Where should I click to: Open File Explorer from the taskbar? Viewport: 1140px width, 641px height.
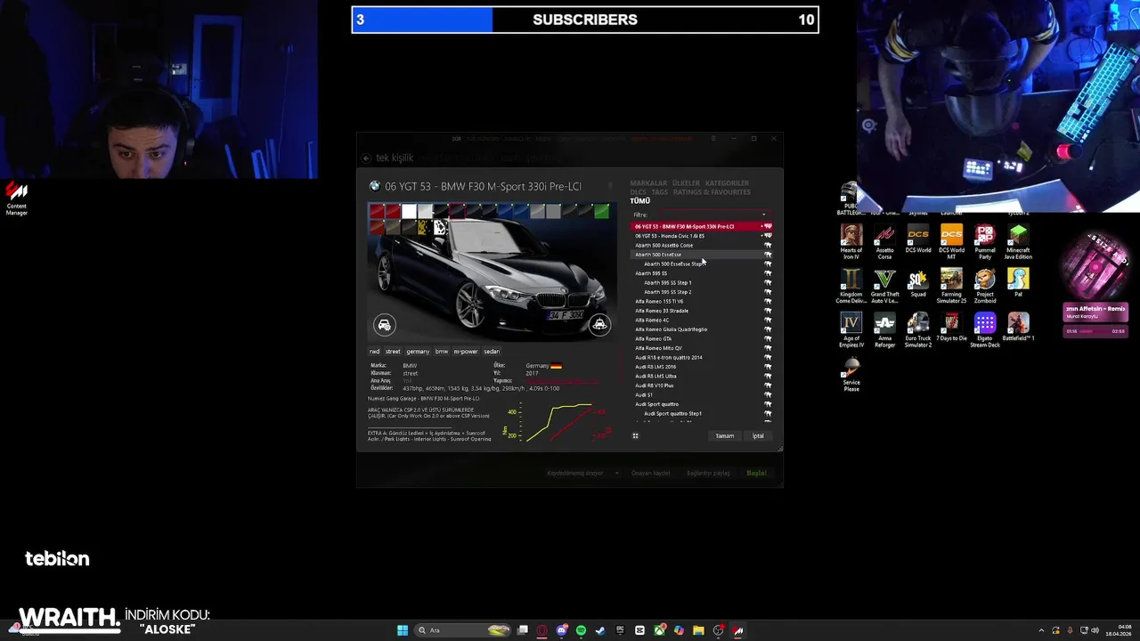pyautogui.click(x=698, y=630)
